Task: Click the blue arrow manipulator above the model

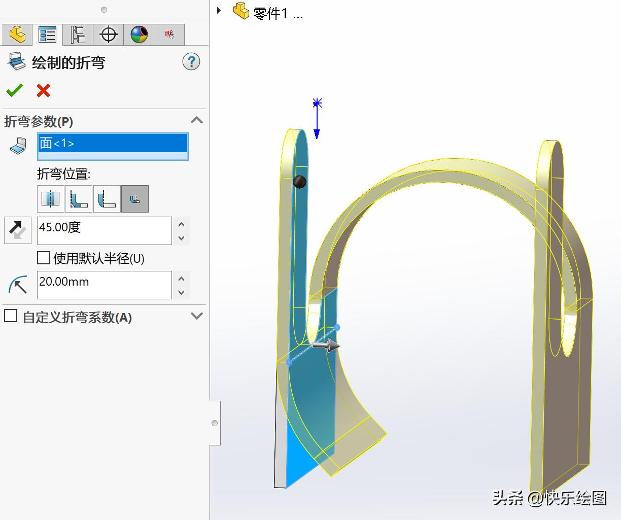Action: click(x=317, y=118)
